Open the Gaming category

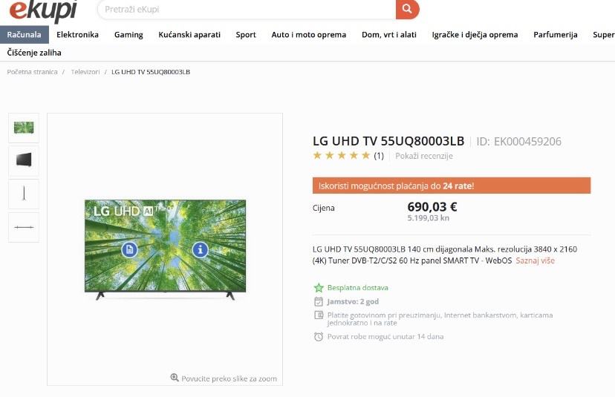pyautogui.click(x=128, y=35)
